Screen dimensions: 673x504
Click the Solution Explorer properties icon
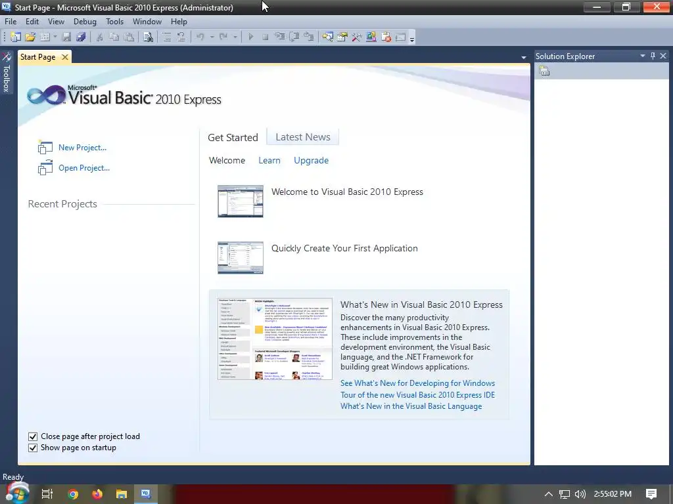click(544, 71)
